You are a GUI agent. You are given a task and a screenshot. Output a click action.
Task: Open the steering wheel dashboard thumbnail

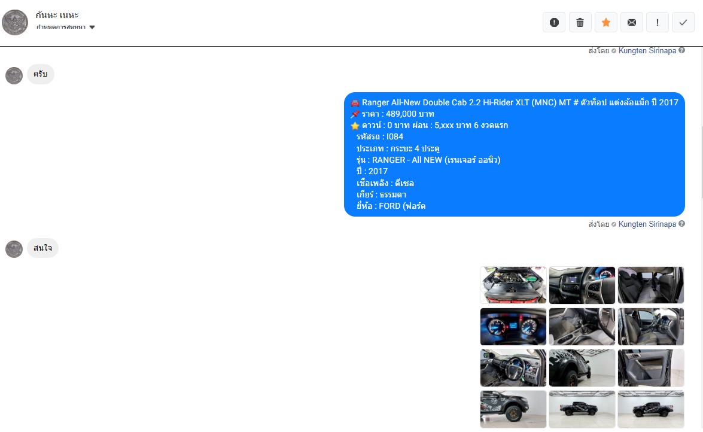(582, 285)
